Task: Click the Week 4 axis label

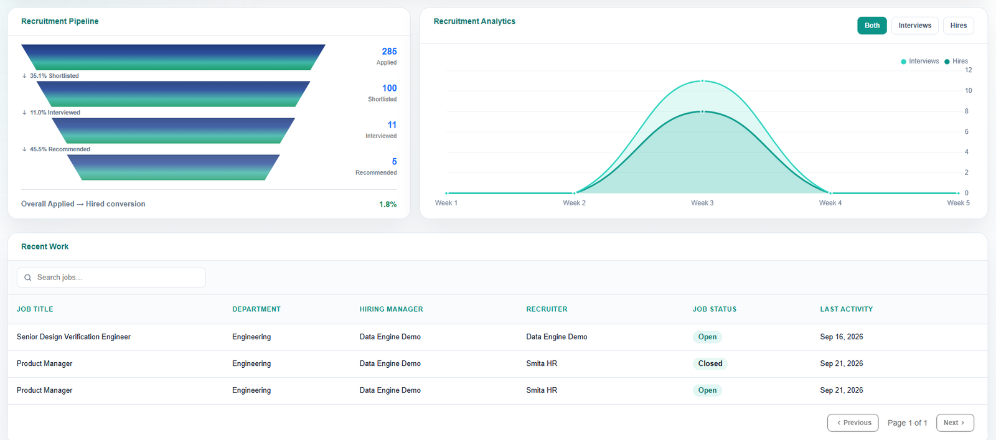Action: pos(830,203)
